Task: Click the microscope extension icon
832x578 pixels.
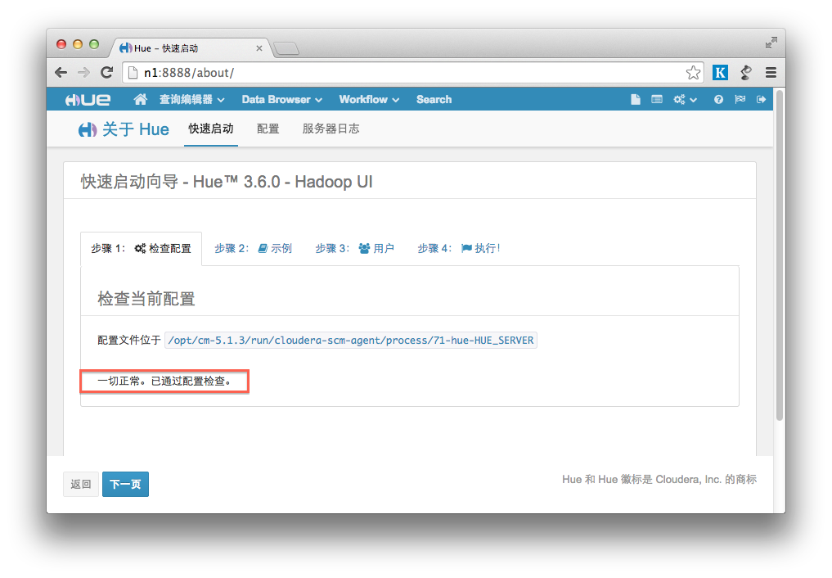Action: pyautogui.click(x=746, y=72)
